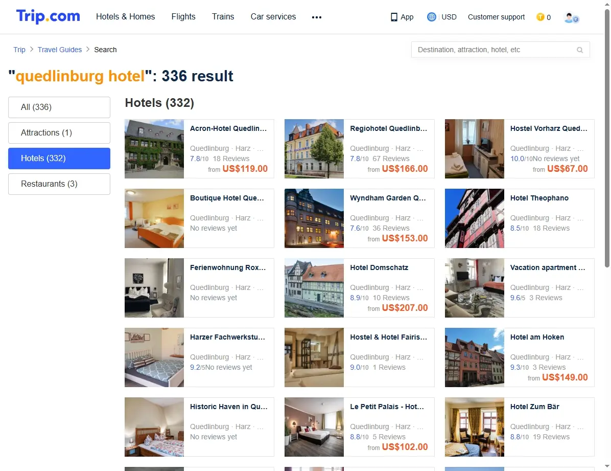
Task: Click the gold Trip Coins icon
Action: coord(540,17)
